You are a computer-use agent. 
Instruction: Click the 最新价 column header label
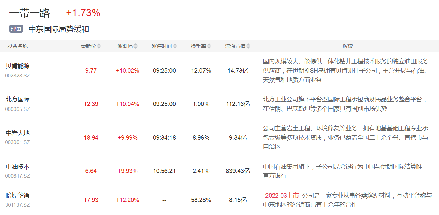[88, 46]
